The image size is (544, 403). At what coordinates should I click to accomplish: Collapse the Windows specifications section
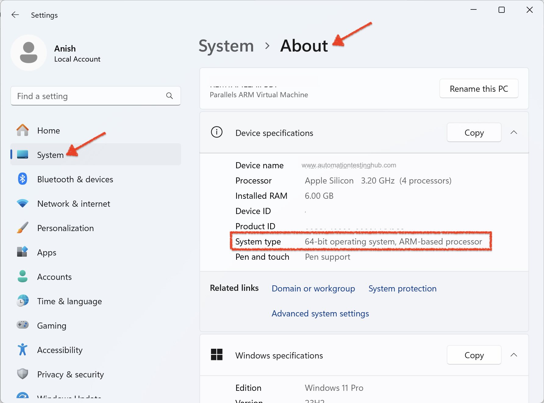pos(514,355)
